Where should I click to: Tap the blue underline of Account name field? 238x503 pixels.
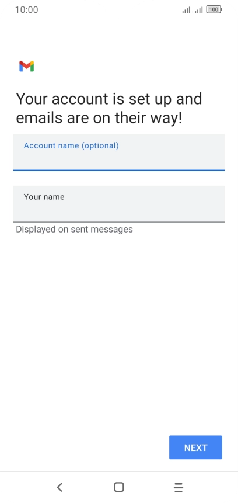coord(119,170)
